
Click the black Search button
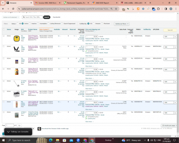tap(47, 17)
